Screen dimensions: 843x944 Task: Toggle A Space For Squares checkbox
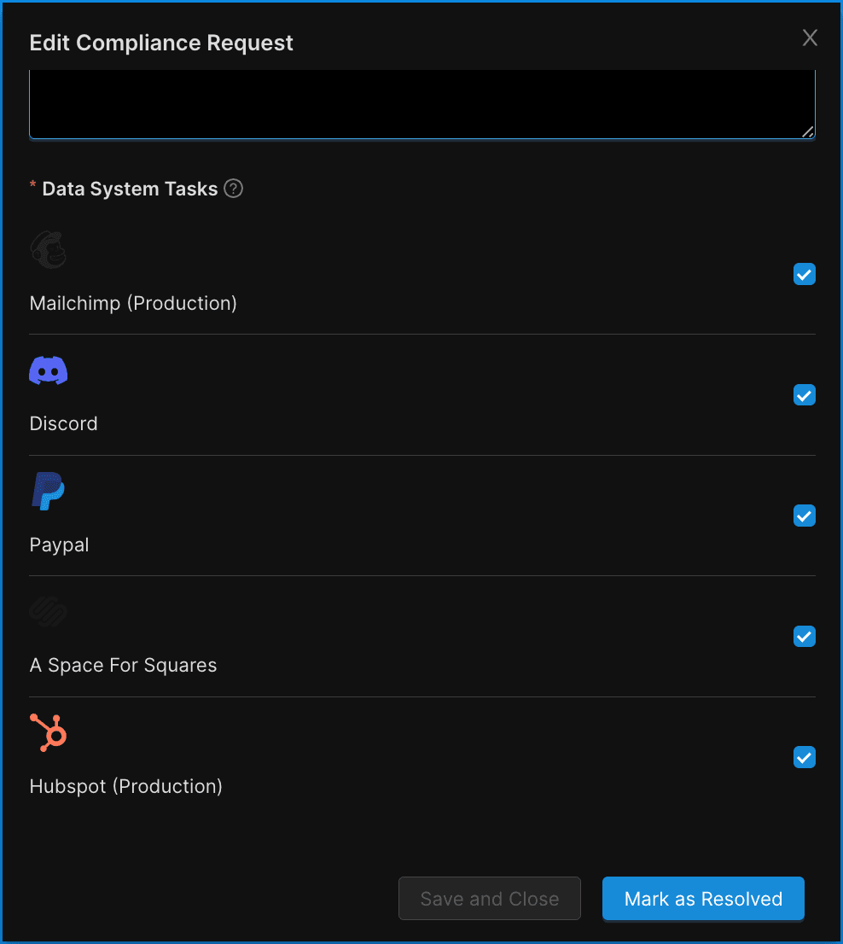805,637
